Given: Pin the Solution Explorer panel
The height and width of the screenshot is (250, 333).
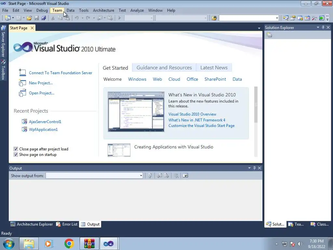Looking at the screenshot, I should (x=323, y=27).
